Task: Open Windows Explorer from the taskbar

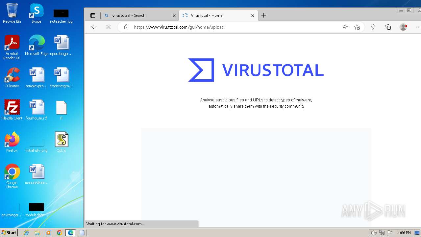Action: click(x=37, y=233)
